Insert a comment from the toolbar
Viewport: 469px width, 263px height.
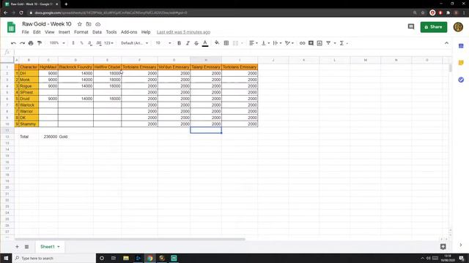311,43
